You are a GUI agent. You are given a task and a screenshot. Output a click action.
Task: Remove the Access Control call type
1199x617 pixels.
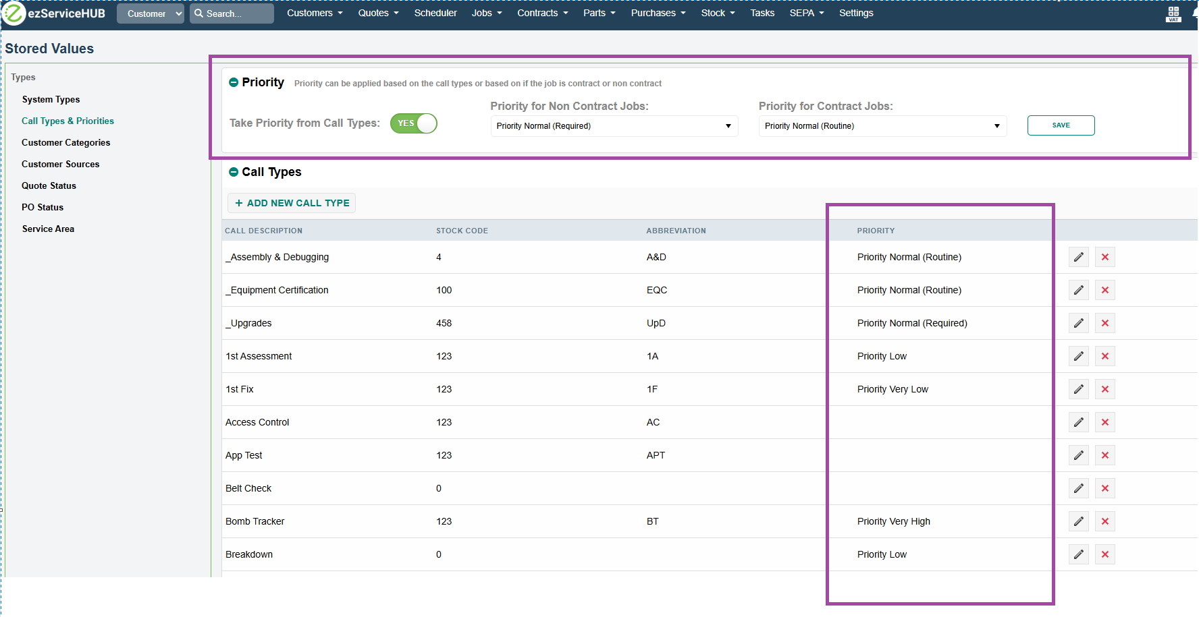pyautogui.click(x=1104, y=422)
